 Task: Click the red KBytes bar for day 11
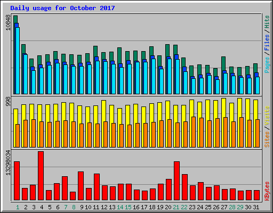point(97,187)
